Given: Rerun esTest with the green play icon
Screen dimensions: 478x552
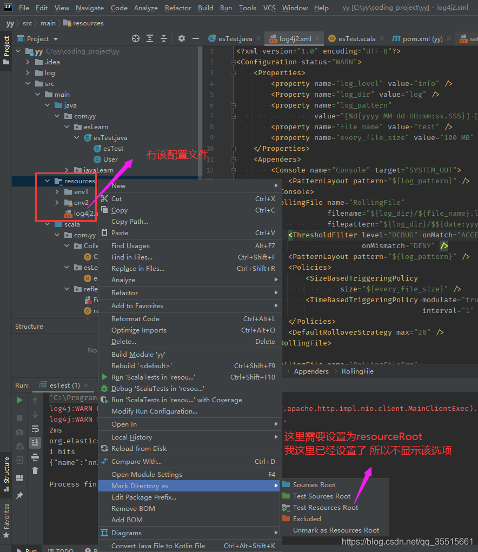Looking at the screenshot, I should [19, 400].
